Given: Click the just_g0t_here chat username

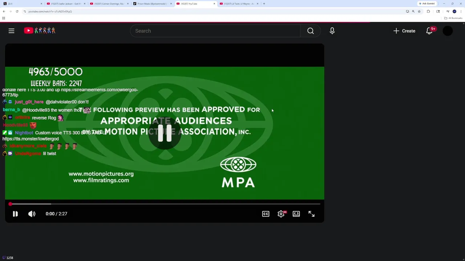Looking at the screenshot, I should 29,102.
